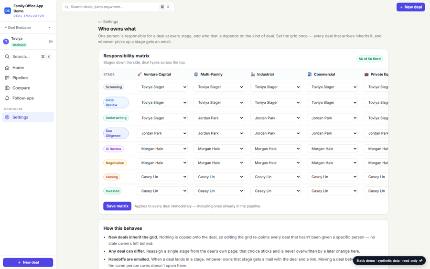
Task: Click the Industrial factory icon
Action: pyautogui.click(x=253, y=75)
